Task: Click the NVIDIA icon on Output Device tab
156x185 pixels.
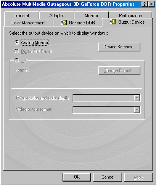Action: pos(113,22)
